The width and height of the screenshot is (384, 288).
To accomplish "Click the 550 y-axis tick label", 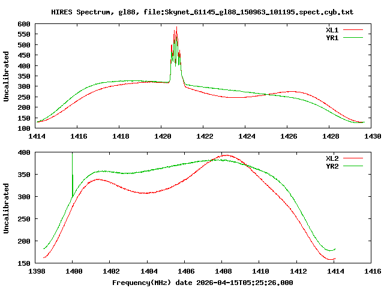I will (x=24, y=35).
